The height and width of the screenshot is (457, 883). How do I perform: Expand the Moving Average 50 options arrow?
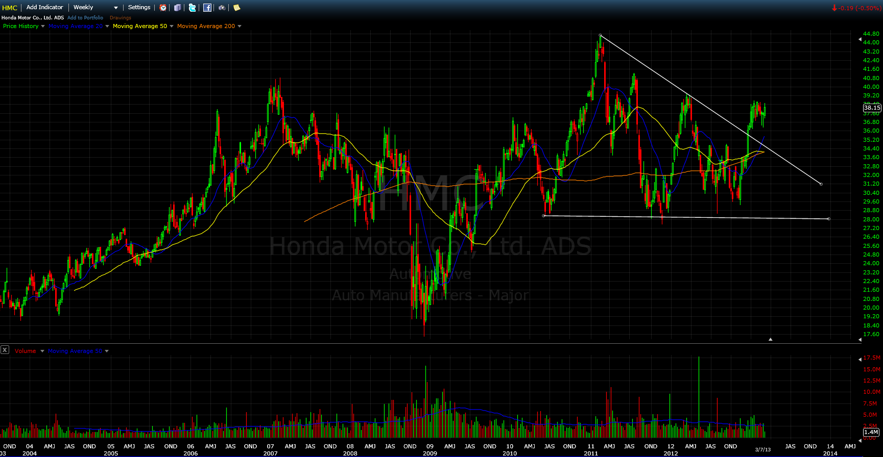coord(172,26)
